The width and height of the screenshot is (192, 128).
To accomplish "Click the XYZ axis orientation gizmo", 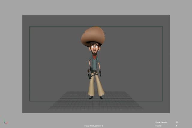I will 6,122.
